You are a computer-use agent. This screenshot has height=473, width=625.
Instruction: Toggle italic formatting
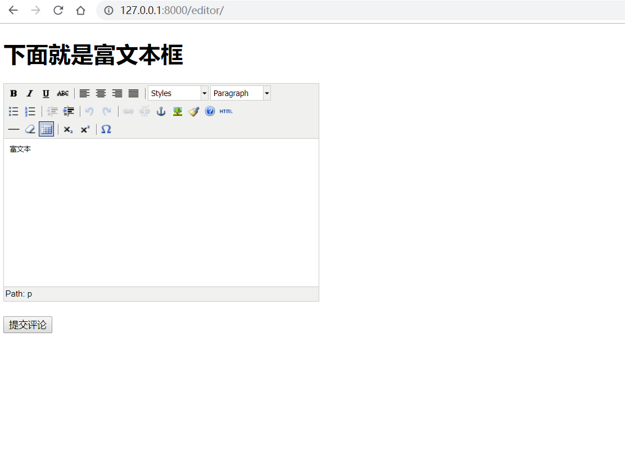[30, 93]
